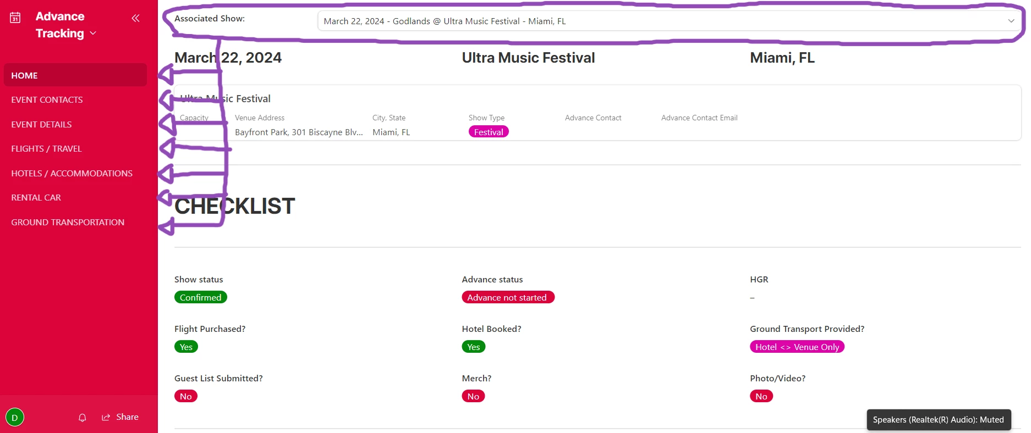Click the Advance not started status tag
The width and height of the screenshot is (1031, 433).
[x=508, y=297]
